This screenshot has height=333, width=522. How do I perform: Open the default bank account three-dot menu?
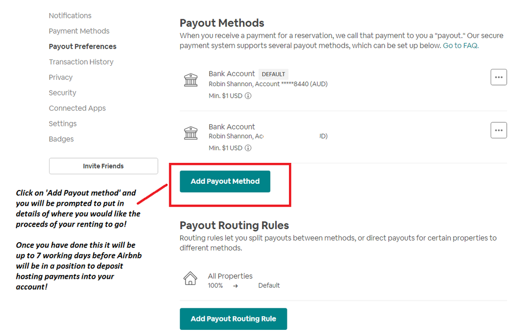498,77
